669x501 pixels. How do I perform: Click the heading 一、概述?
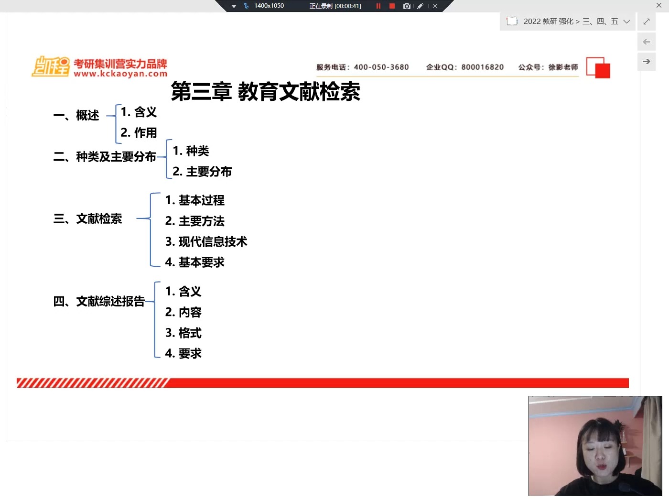tap(76, 115)
